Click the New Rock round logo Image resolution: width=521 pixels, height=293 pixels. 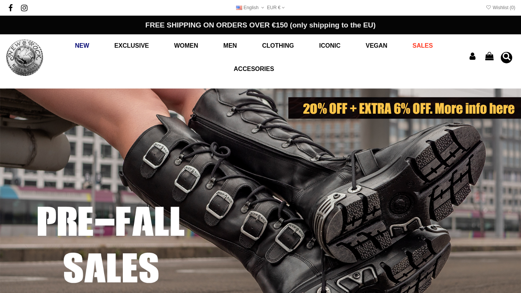click(24, 58)
